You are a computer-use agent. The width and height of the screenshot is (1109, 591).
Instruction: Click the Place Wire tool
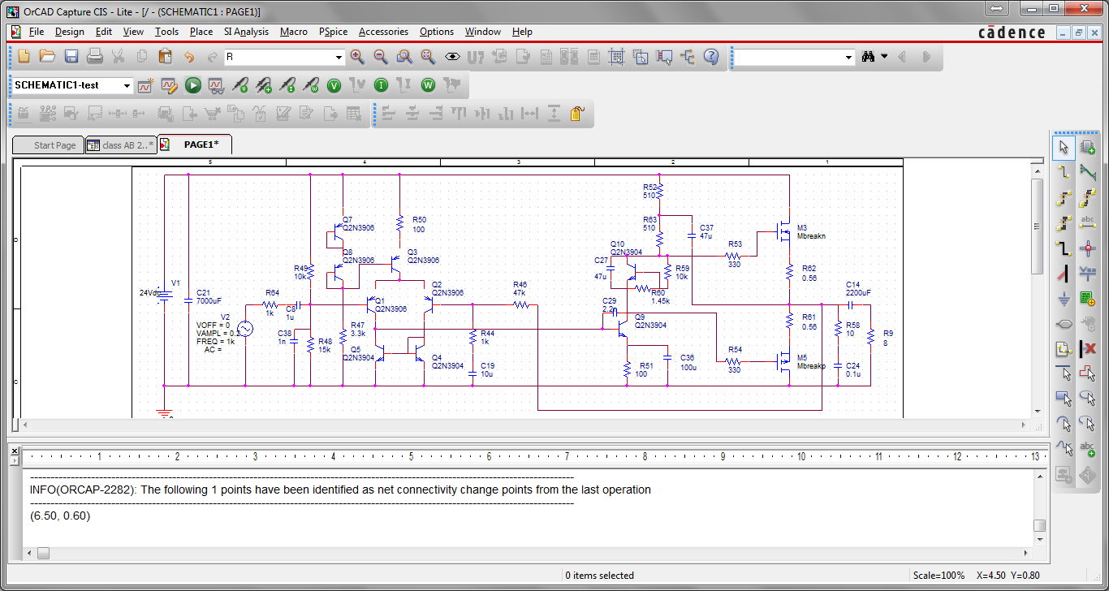[1064, 172]
